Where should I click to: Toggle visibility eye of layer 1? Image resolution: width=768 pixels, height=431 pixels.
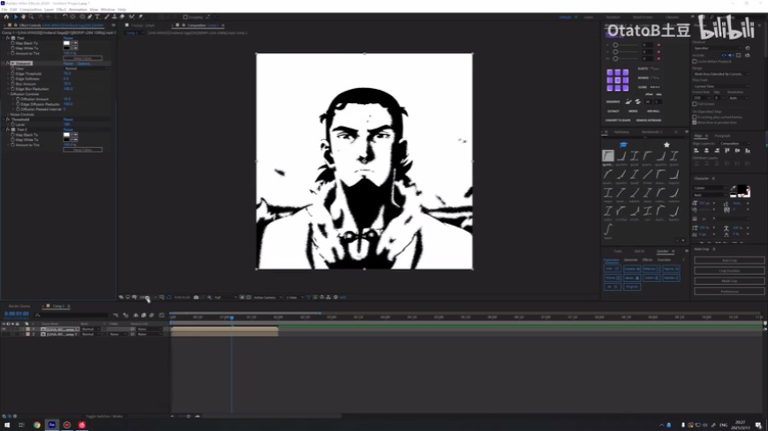click(x=4, y=330)
